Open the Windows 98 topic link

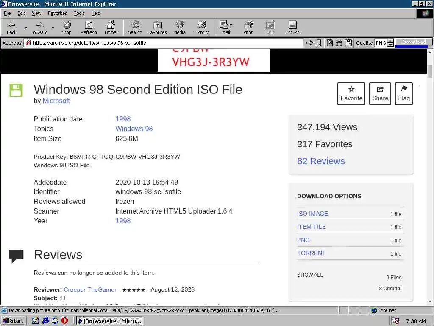pyautogui.click(x=134, y=129)
